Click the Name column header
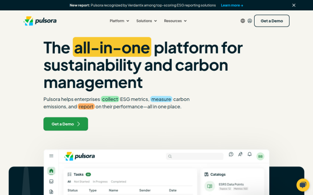 pyautogui.click(x=113, y=190)
